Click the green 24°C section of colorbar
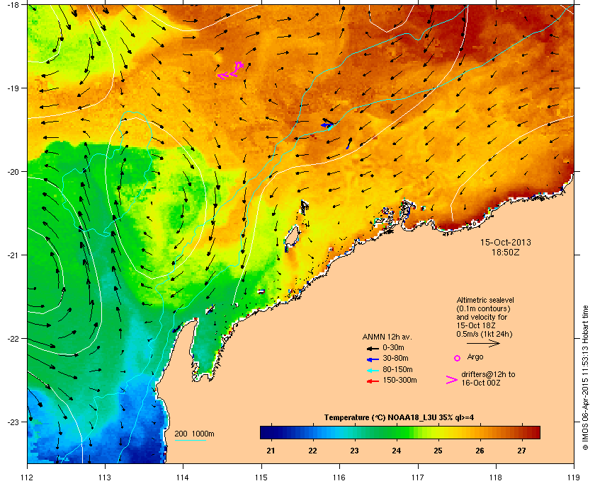Screen dimensions: 595x481 pyautogui.click(x=396, y=432)
